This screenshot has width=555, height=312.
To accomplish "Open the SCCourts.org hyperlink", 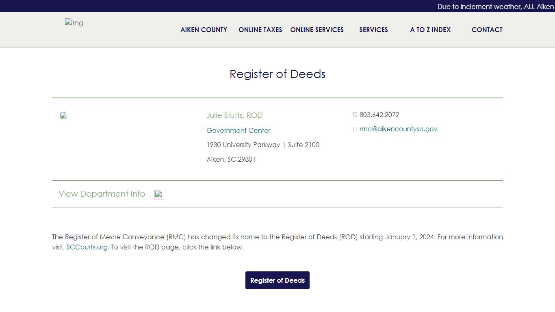I will 87,247.
